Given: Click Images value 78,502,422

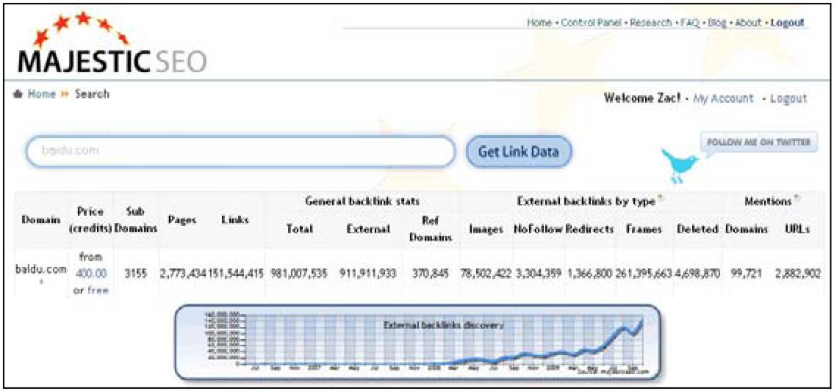Looking at the screenshot, I should tap(486, 274).
